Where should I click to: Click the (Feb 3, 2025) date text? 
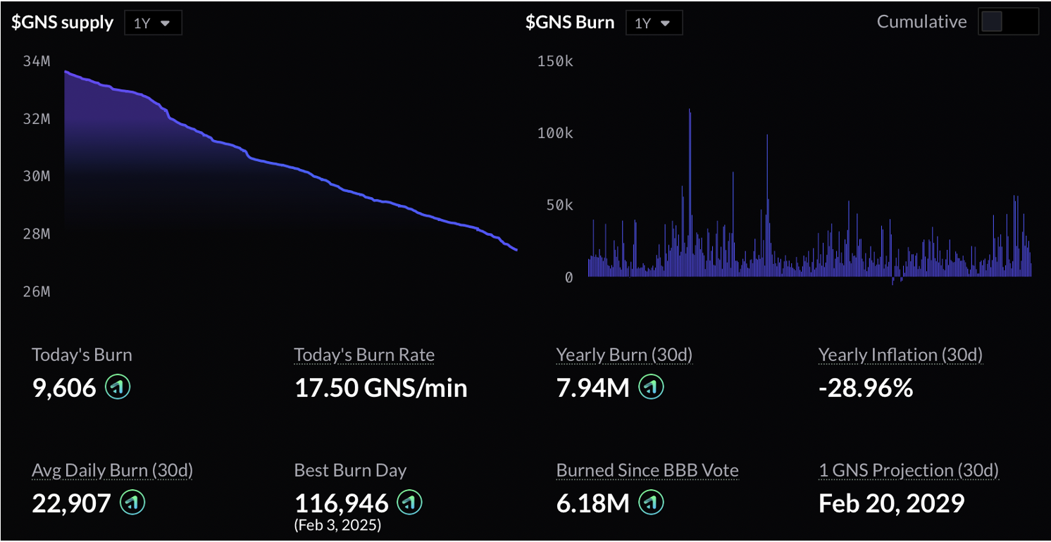tap(337, 525)
